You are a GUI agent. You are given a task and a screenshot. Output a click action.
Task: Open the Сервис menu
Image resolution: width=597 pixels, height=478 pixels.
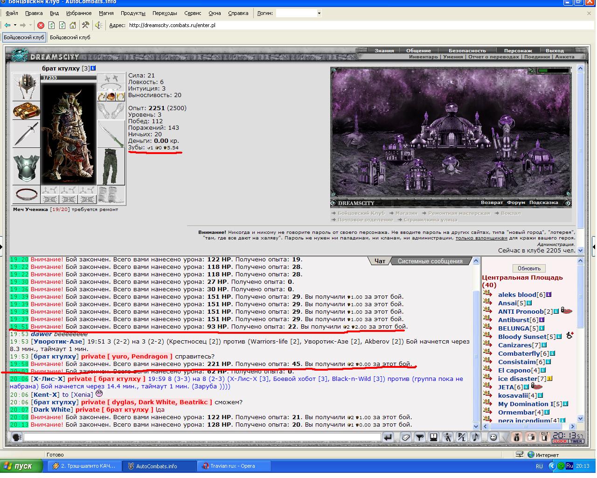pyautogui.click(x=193, y=13)
